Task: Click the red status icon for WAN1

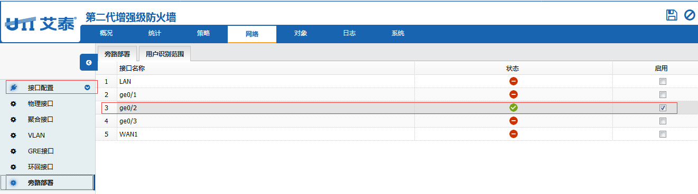Action: coord(513,134)
